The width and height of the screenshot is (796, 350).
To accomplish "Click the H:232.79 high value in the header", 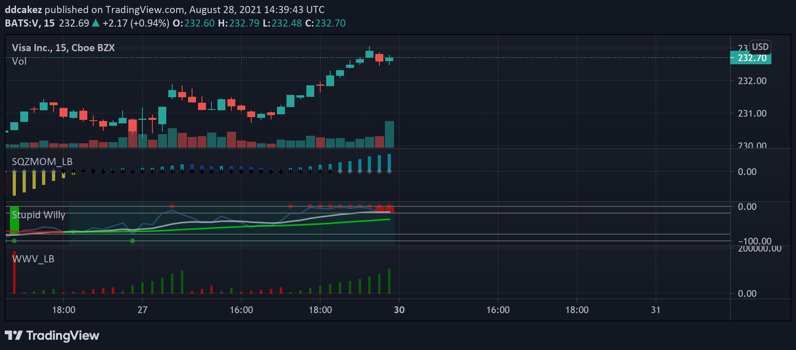I will (238, 23).
